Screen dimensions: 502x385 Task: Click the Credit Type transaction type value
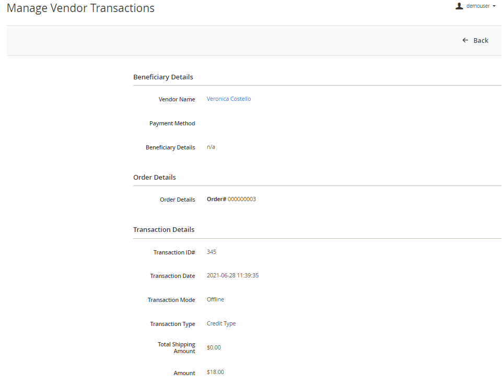[221, 323]
